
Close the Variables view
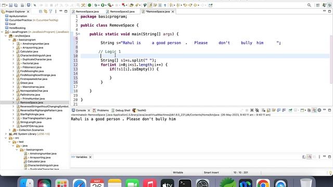click(90, 157)
